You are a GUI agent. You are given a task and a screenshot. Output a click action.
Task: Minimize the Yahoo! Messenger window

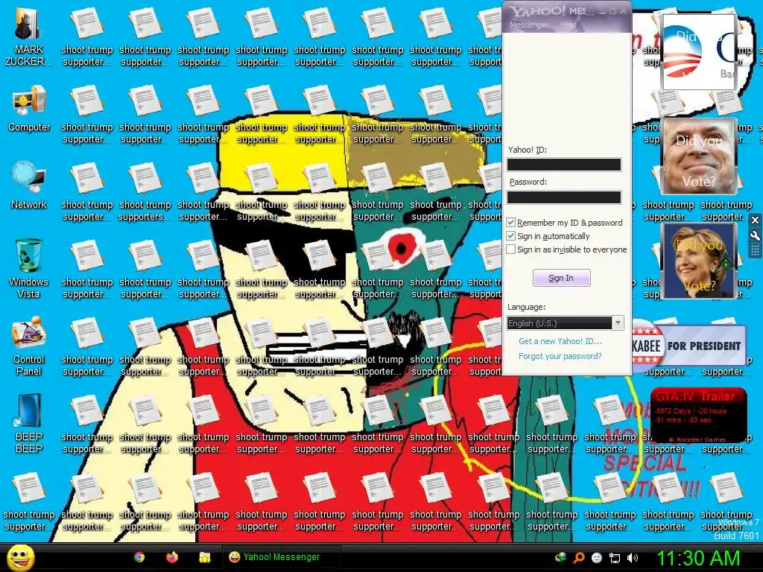point(602,11)
